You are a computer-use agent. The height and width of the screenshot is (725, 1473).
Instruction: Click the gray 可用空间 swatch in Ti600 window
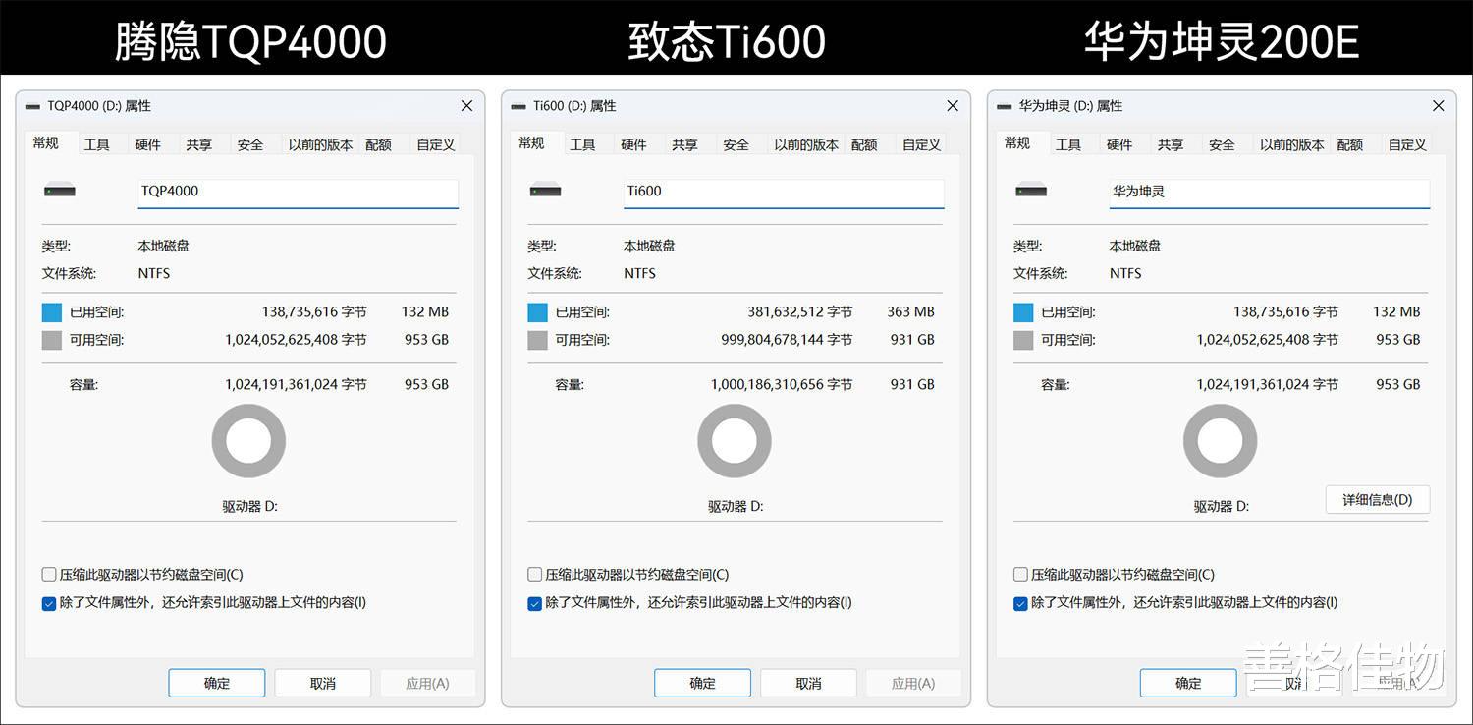(537, 340)
